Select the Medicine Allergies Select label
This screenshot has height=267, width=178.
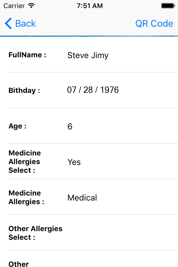25,162
